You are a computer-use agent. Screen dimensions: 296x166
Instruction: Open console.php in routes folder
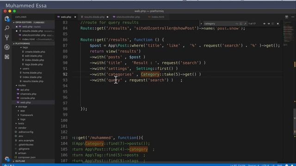click(x=28, y=98)
